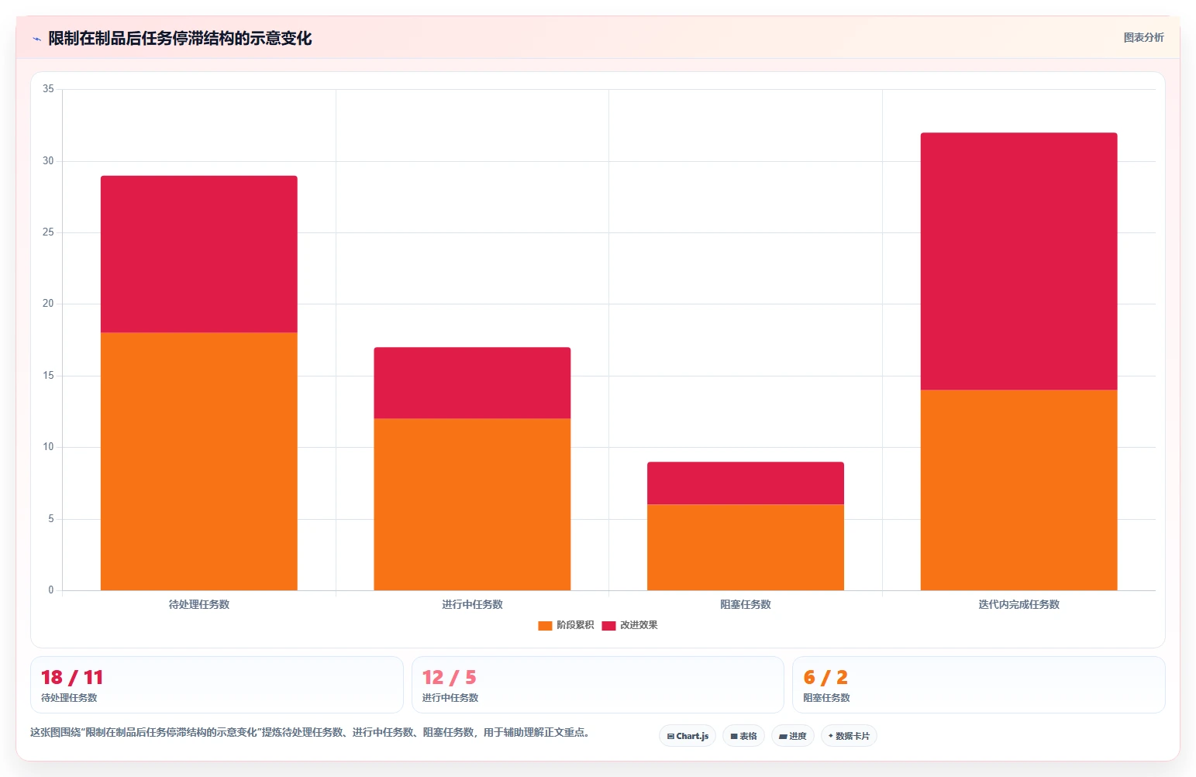
Task: Click the y-axis tick value 20
Action: pos(48,304)
